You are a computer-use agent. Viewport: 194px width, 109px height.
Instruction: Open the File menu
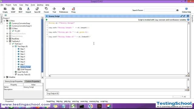pos(2,5)
